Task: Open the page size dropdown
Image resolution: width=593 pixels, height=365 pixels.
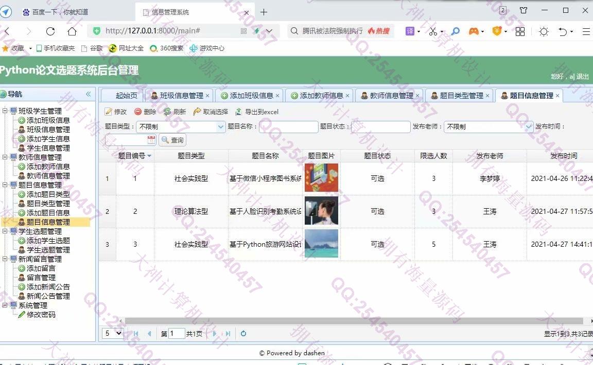Action: [113, 334]
